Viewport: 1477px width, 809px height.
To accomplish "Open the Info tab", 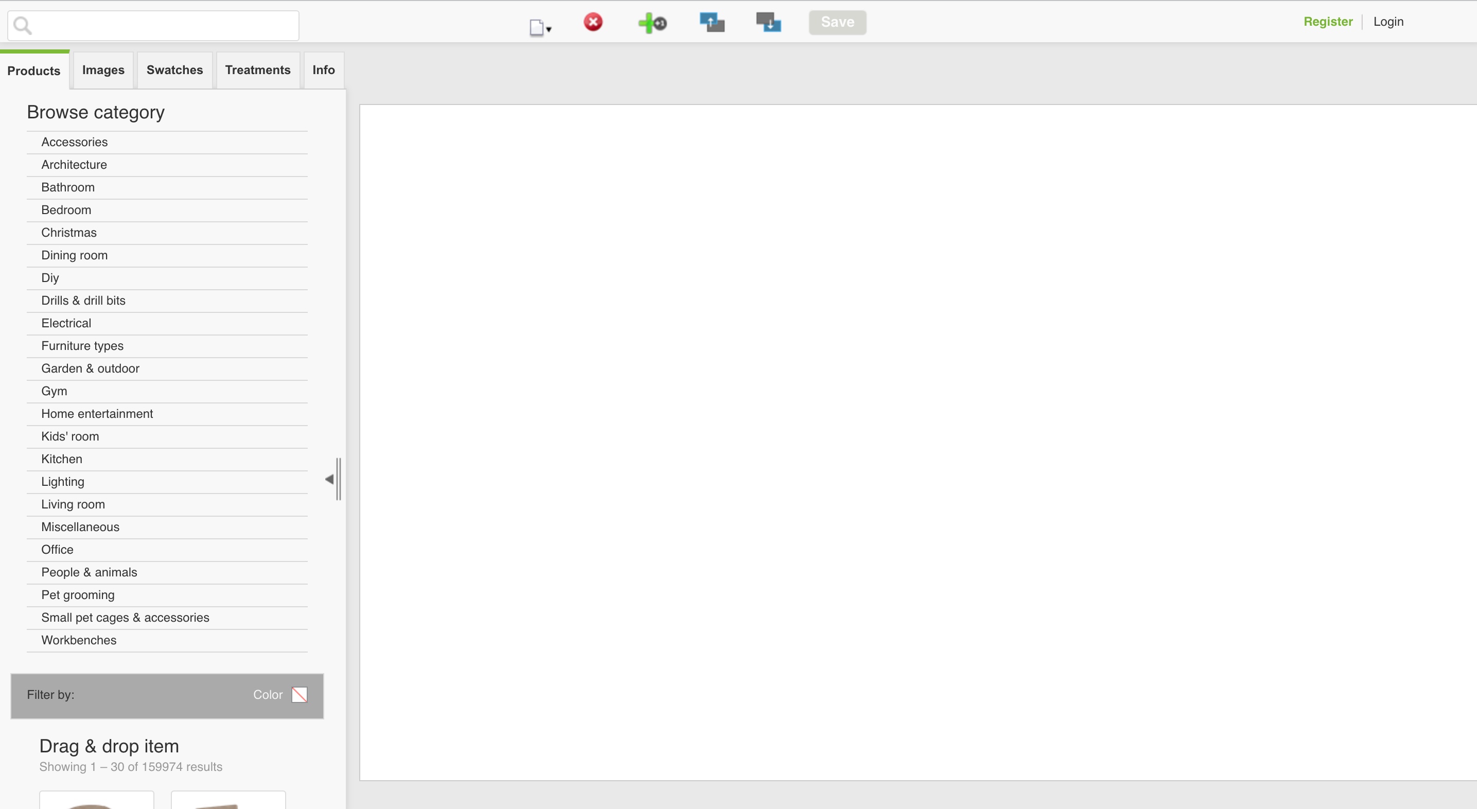I will point(323,70).
